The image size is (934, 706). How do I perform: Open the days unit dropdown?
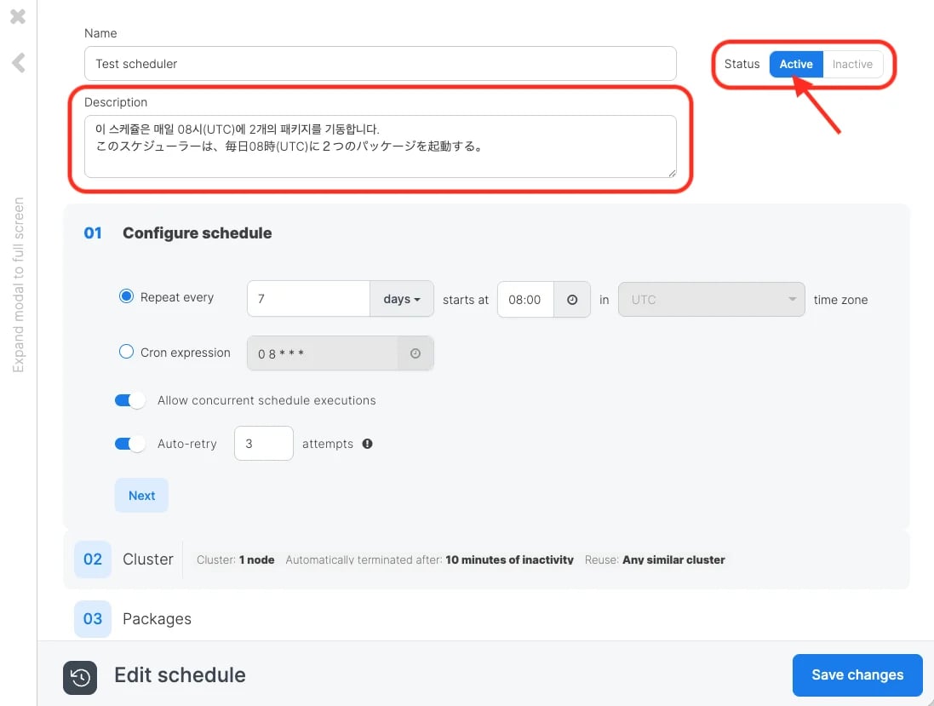coord(402,299)
